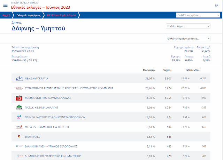The width and height of the screenshot is (223, 160).
Task: Click the Νέα Δημοκρατία party logo
Action: [19, 78]
